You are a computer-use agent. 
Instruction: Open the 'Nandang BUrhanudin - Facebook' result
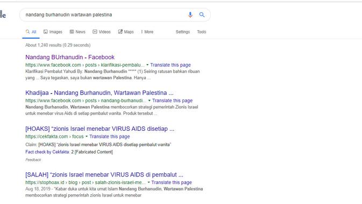[x=70, y=57]
